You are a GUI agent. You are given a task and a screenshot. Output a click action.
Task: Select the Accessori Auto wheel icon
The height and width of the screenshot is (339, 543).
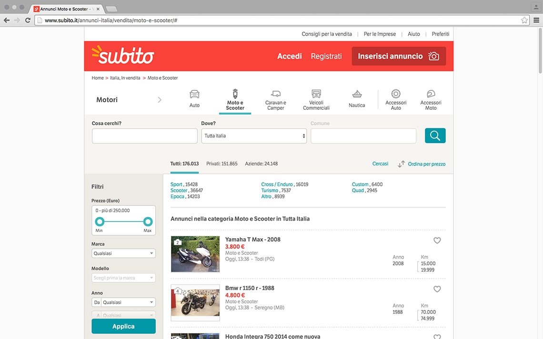pyautogui.click(x=396, y=94)
